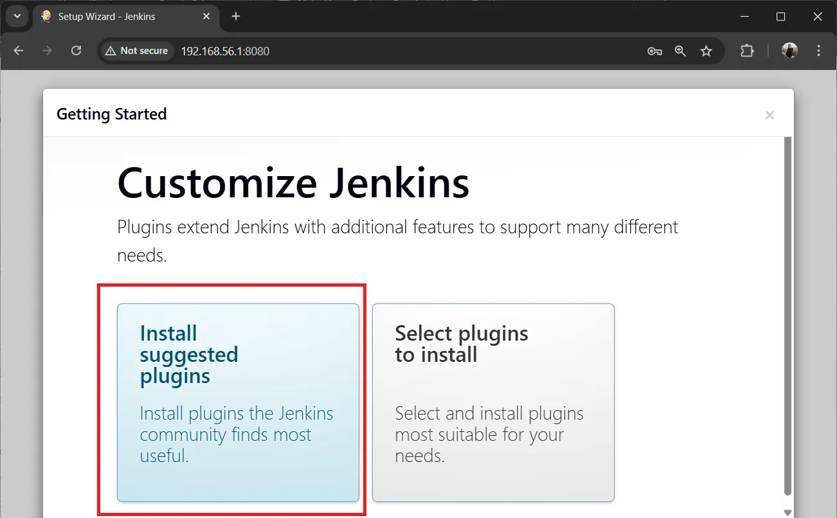Open the password manager key icon

pyautogui.click(x=654, y=50)
